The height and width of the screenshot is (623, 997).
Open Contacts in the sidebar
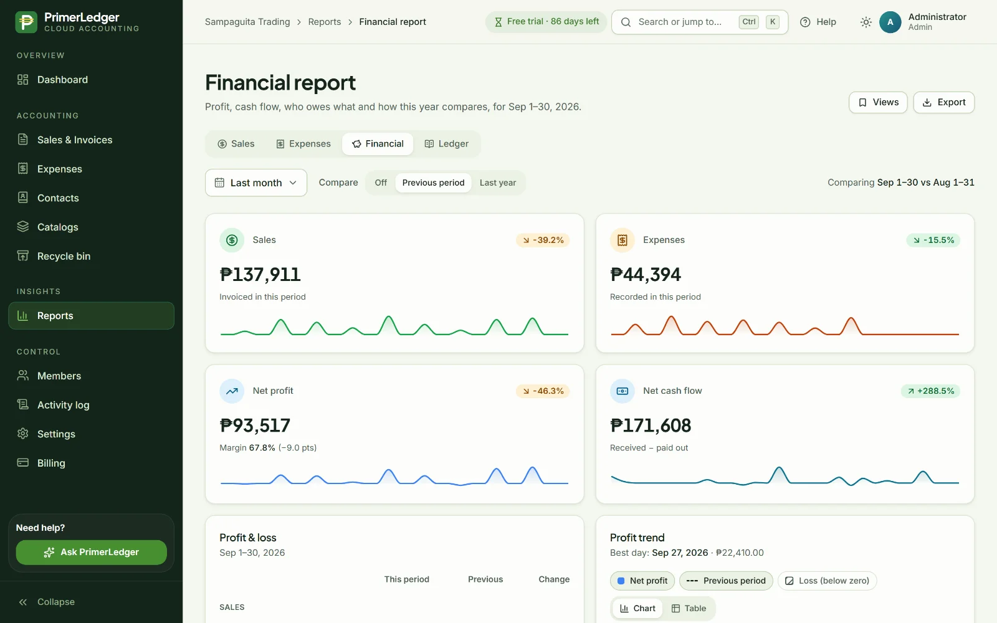point(91,198)
